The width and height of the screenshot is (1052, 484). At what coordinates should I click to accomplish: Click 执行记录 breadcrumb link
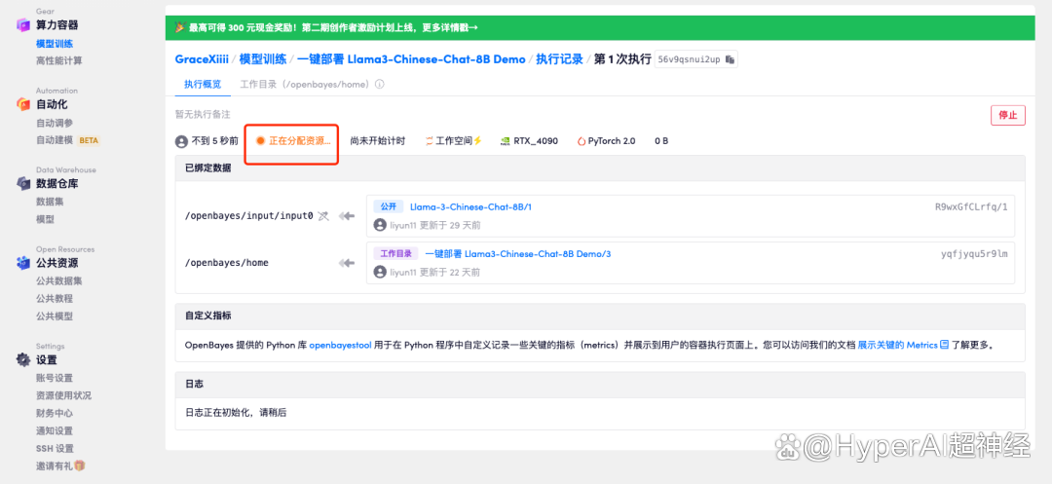[x=559, y=59]
